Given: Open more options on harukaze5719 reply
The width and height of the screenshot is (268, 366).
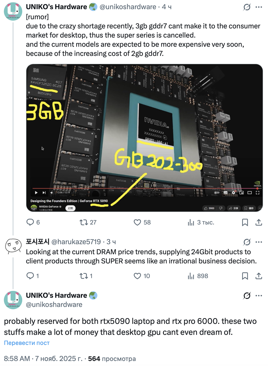Looking at the screenshot, I should [x=259, y=242].
